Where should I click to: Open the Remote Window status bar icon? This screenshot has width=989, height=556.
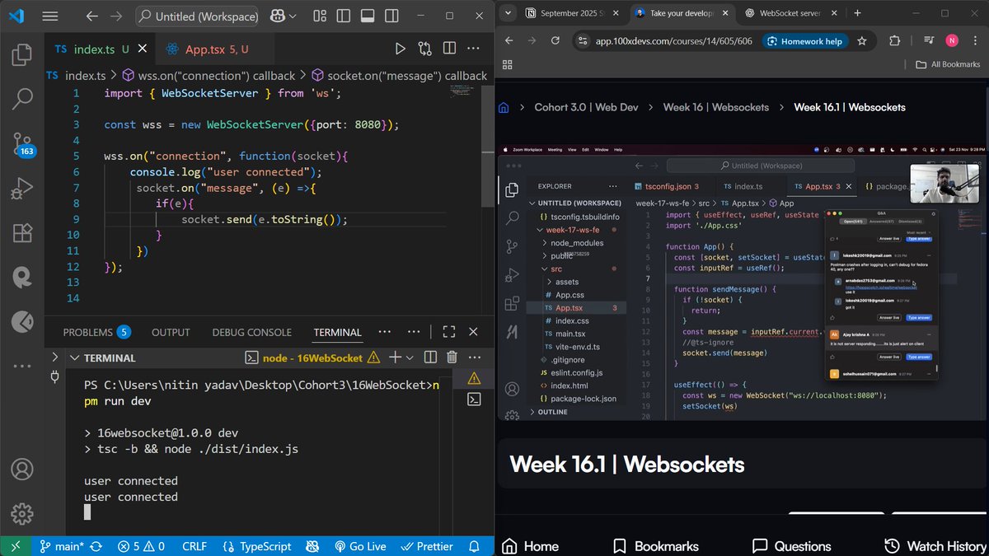point(15,546)
